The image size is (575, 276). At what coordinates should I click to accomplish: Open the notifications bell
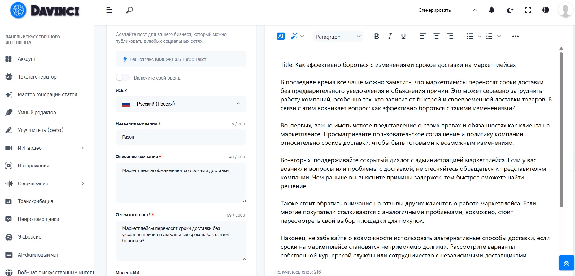tap(491, 10)
